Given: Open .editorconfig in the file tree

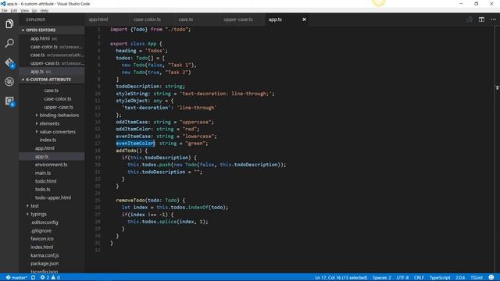Looking at the screenshot, I should click(x=45, y=222).
